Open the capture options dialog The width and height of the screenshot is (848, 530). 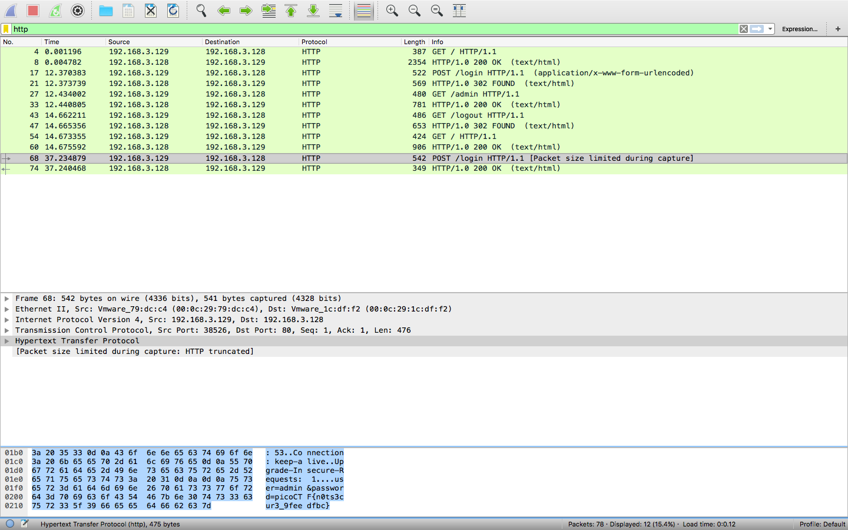coord(78,11)
